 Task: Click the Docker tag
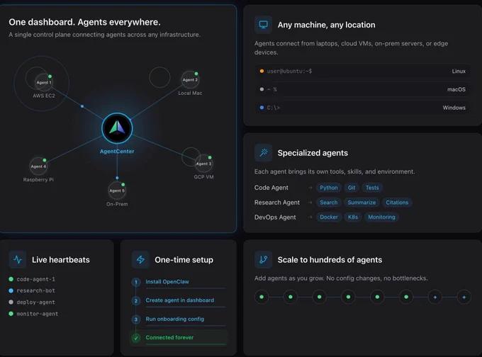click(329, 217)
